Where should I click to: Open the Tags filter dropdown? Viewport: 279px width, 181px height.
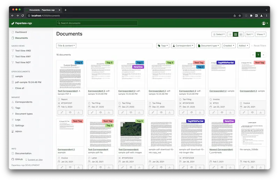pos(163,46)
